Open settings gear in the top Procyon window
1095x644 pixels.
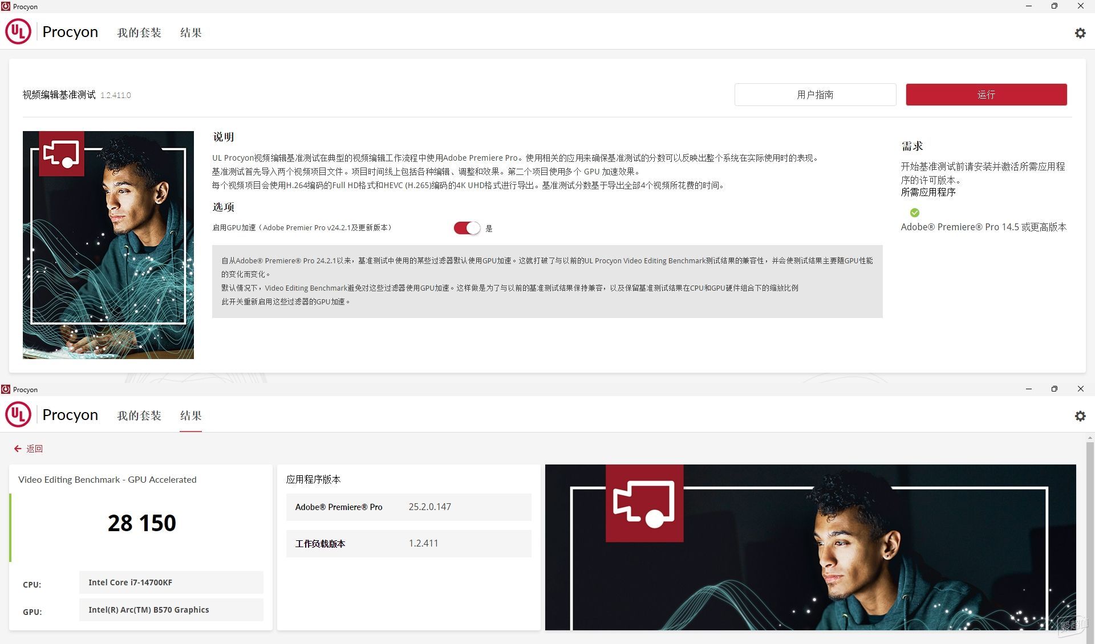pyautogui.click(x=1080, y=33)
